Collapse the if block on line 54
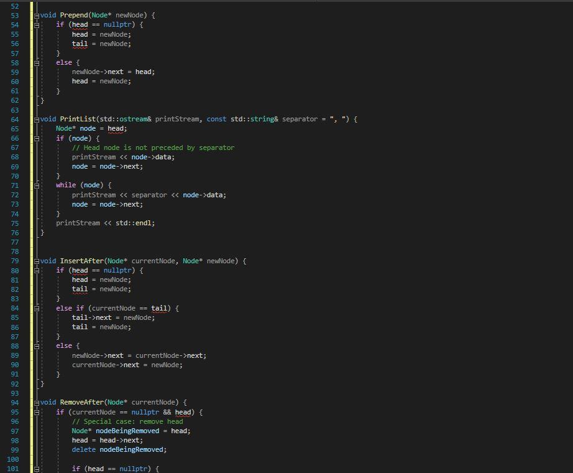The width and height of the screenshot is (573, 473). coord(37,26)
